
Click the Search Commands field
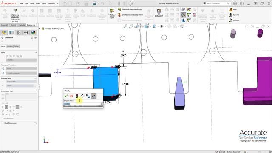coord(216,3)
